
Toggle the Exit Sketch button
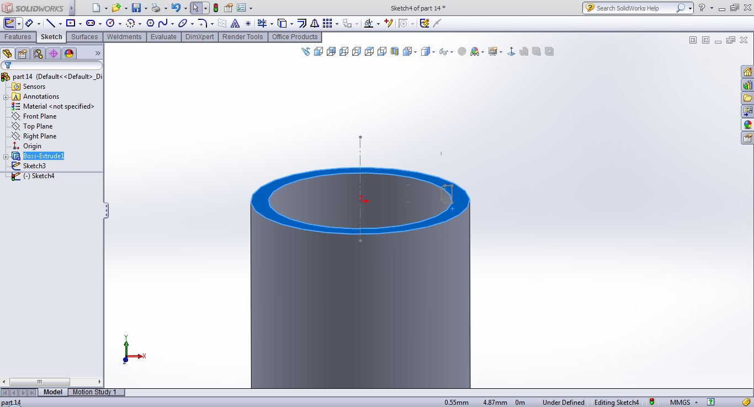[x=9, y=23]
